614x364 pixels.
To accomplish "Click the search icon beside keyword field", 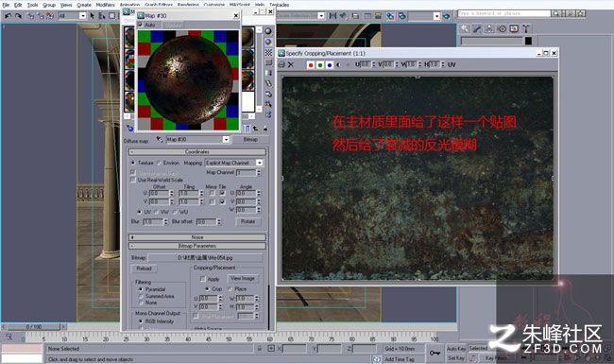I will (x=556, y=13).
